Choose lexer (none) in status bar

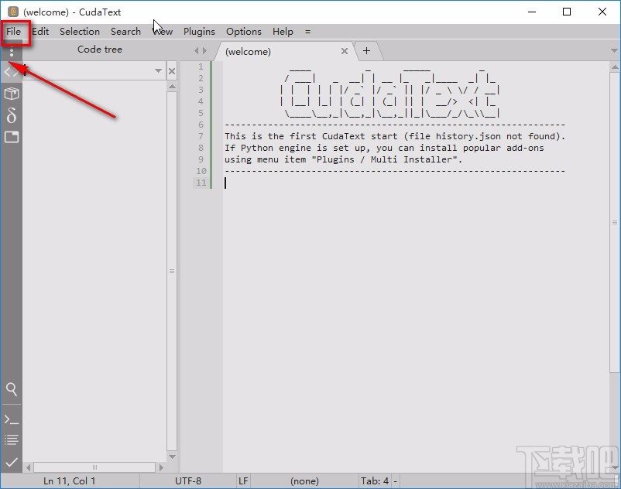(x=304, y=481)
